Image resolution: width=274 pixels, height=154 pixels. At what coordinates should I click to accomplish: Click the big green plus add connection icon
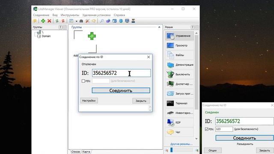click(x=92, y=36)
